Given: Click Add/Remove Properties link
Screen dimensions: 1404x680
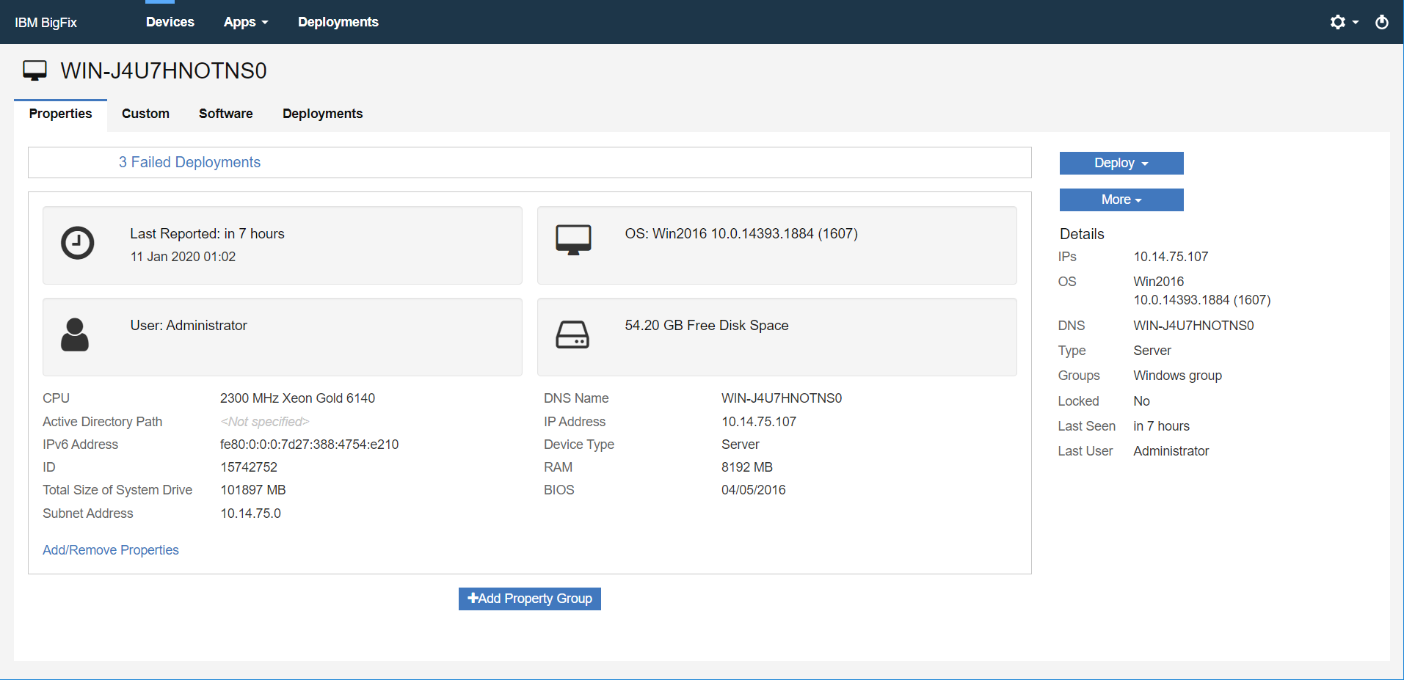Looking at the screenshot, I should [111, 550].
